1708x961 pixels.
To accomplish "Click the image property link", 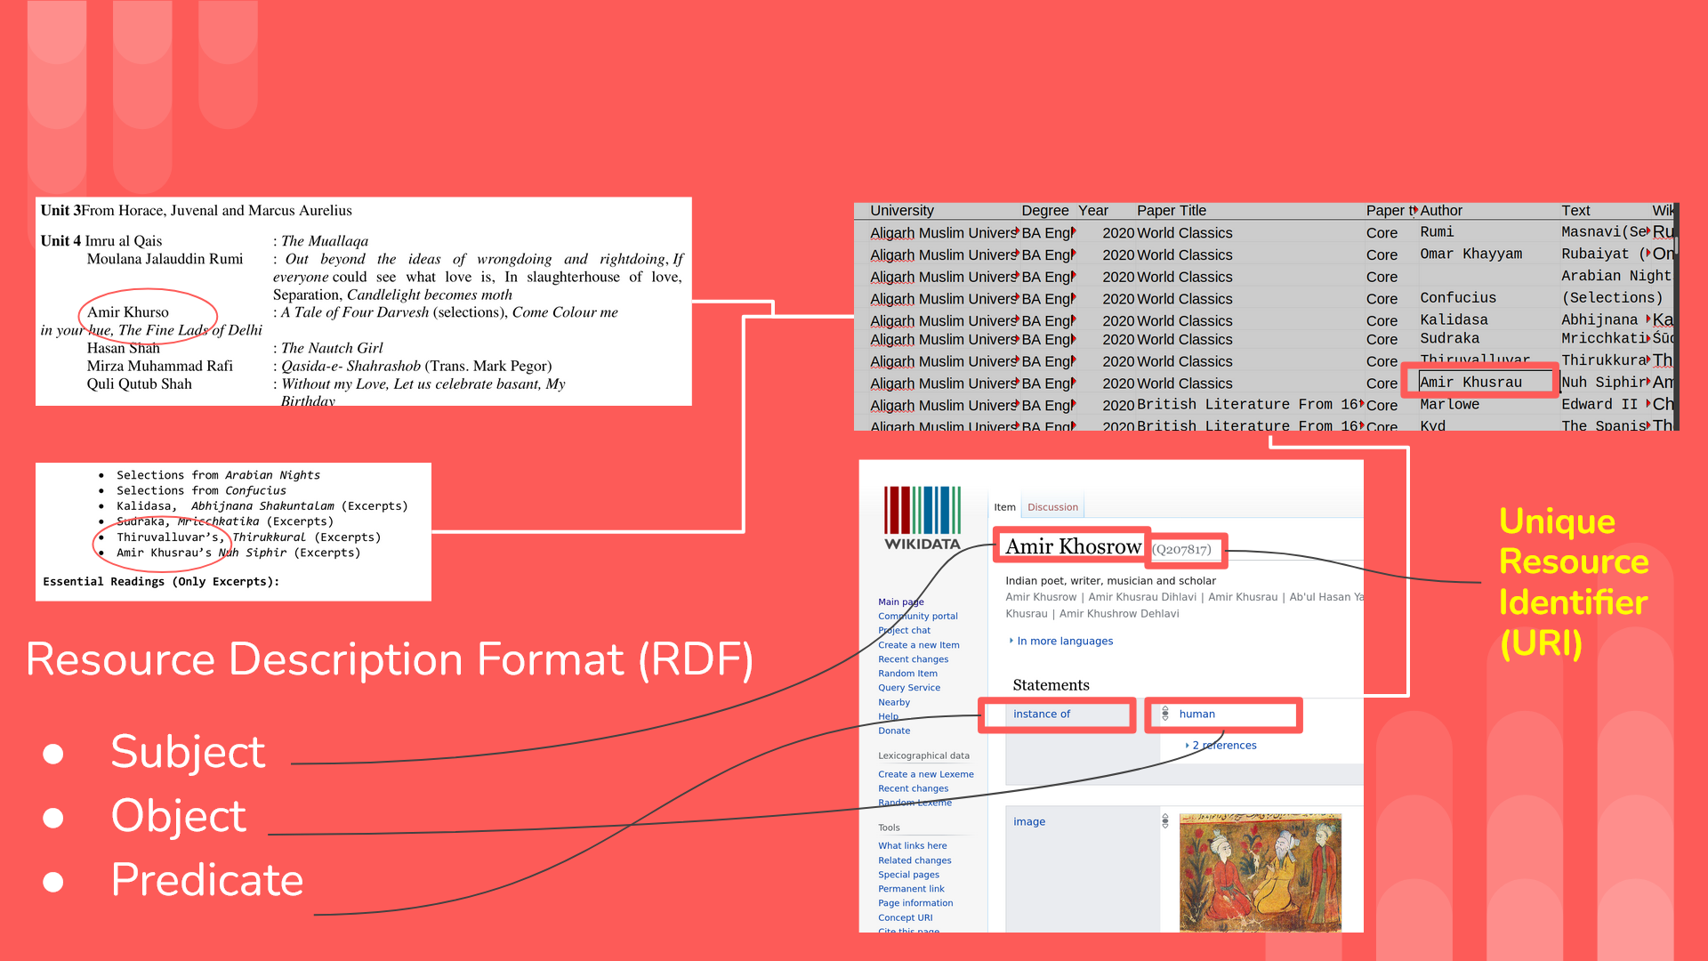I will point(1028,821).
